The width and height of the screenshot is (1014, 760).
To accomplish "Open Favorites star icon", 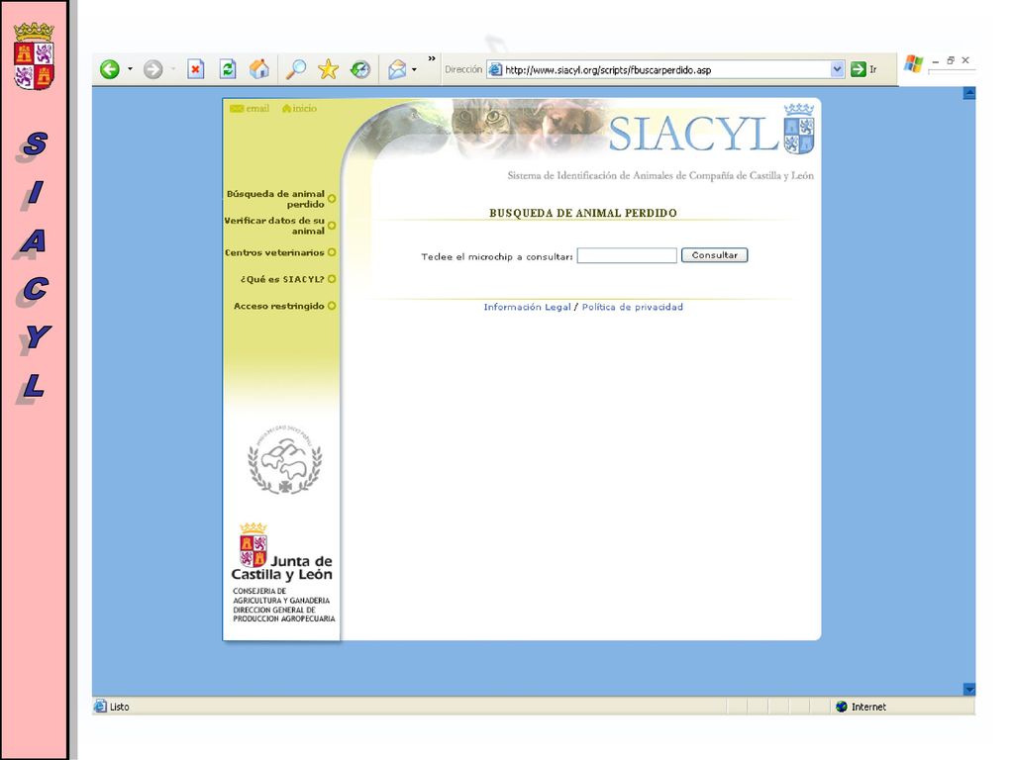I will coord(329,69).
